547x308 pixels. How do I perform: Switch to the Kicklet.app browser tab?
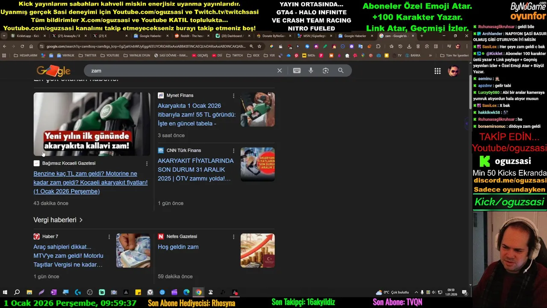click(x=28, y=36)
